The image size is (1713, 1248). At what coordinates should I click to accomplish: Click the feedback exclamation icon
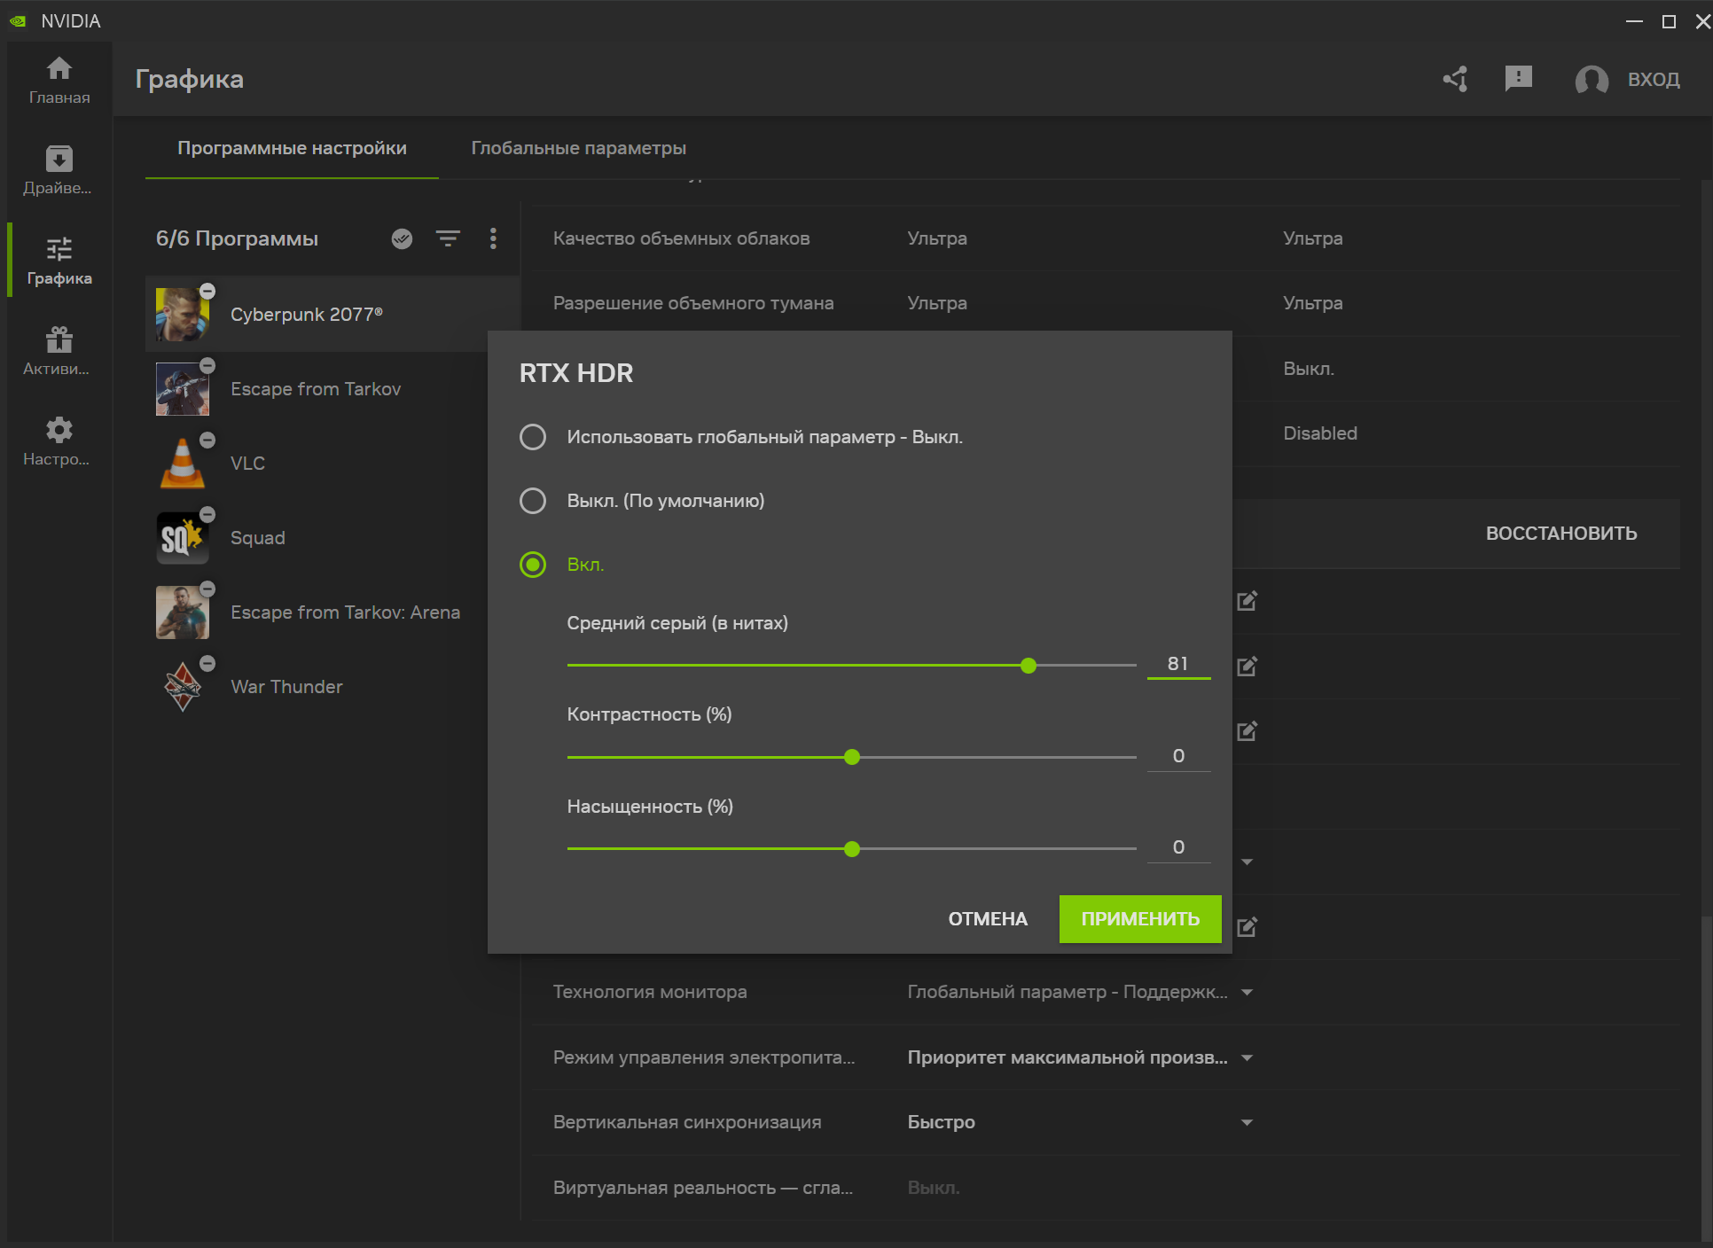pos(1518,79)
